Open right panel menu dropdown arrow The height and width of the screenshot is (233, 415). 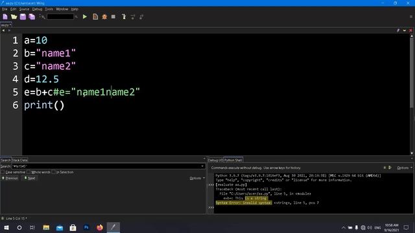tap(412, 159)
